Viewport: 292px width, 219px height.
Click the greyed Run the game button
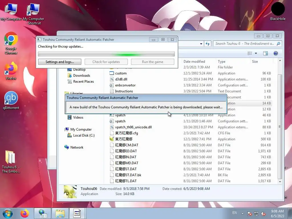pyautogui.click(x=153, y=62)
